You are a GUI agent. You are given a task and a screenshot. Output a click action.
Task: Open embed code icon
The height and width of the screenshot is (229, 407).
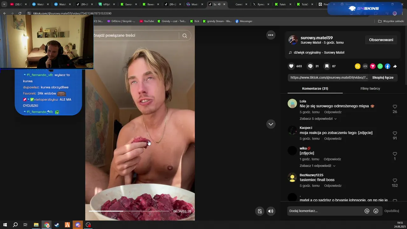(365, 66)
